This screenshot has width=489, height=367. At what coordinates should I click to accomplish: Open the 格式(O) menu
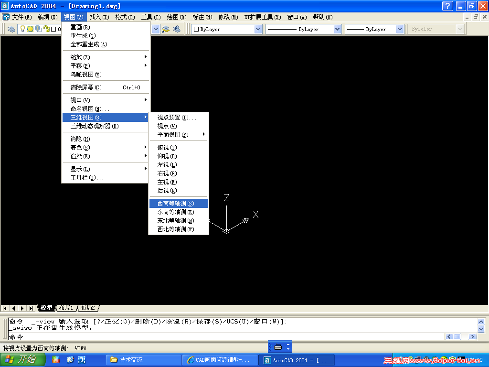pos(125,17)
